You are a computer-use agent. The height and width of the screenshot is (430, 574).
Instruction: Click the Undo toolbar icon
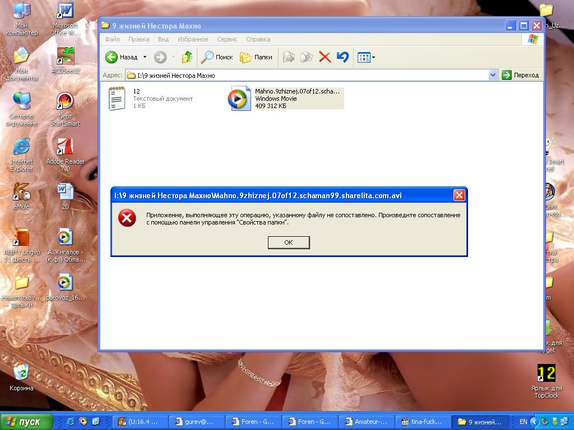tap(342, 57)
